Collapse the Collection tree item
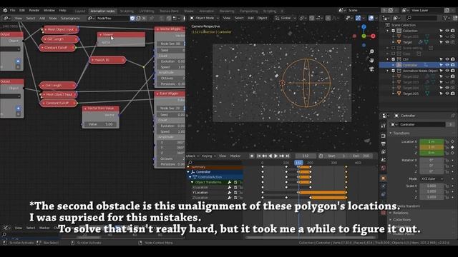This screenshot has width=458, height=257. click(x=388, y=31)
